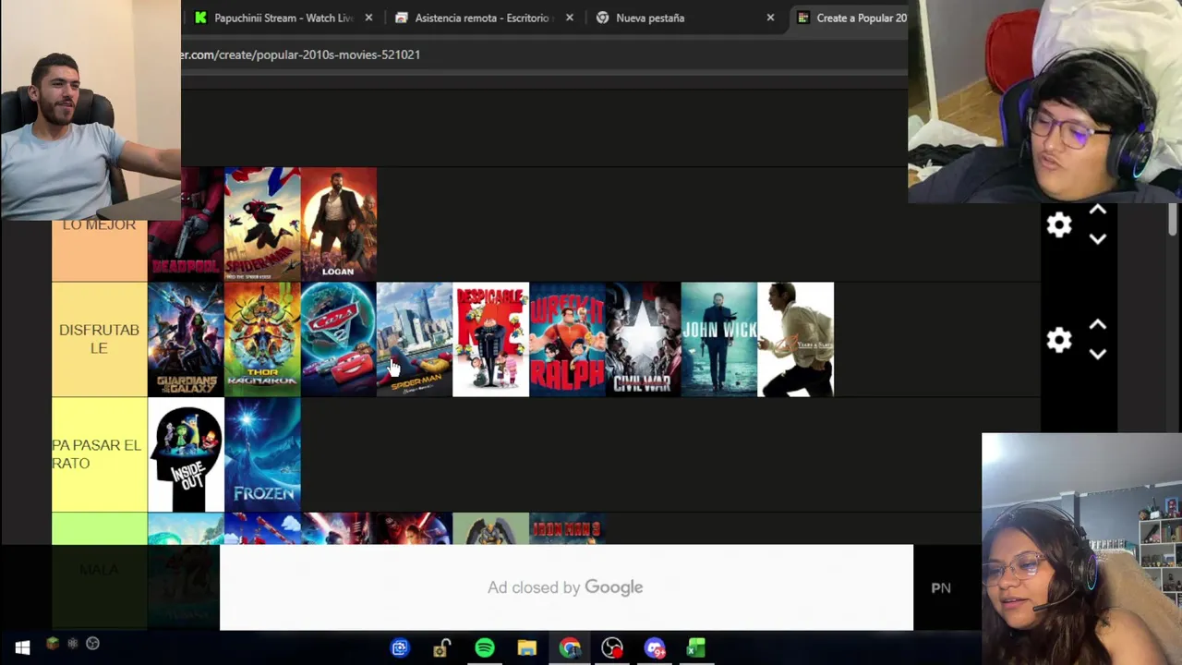Close the Nueva pestaña tab
The width and height of the screenshot is (1182, 665).
770,18
